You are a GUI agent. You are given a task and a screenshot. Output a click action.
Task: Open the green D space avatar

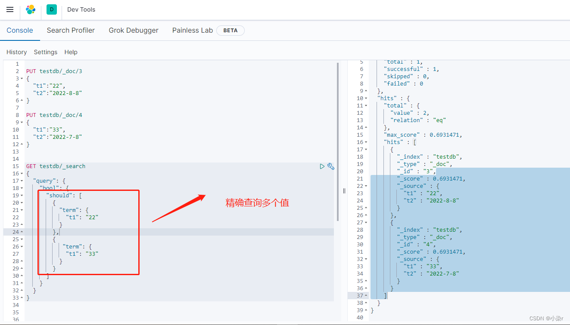[52, 9]
